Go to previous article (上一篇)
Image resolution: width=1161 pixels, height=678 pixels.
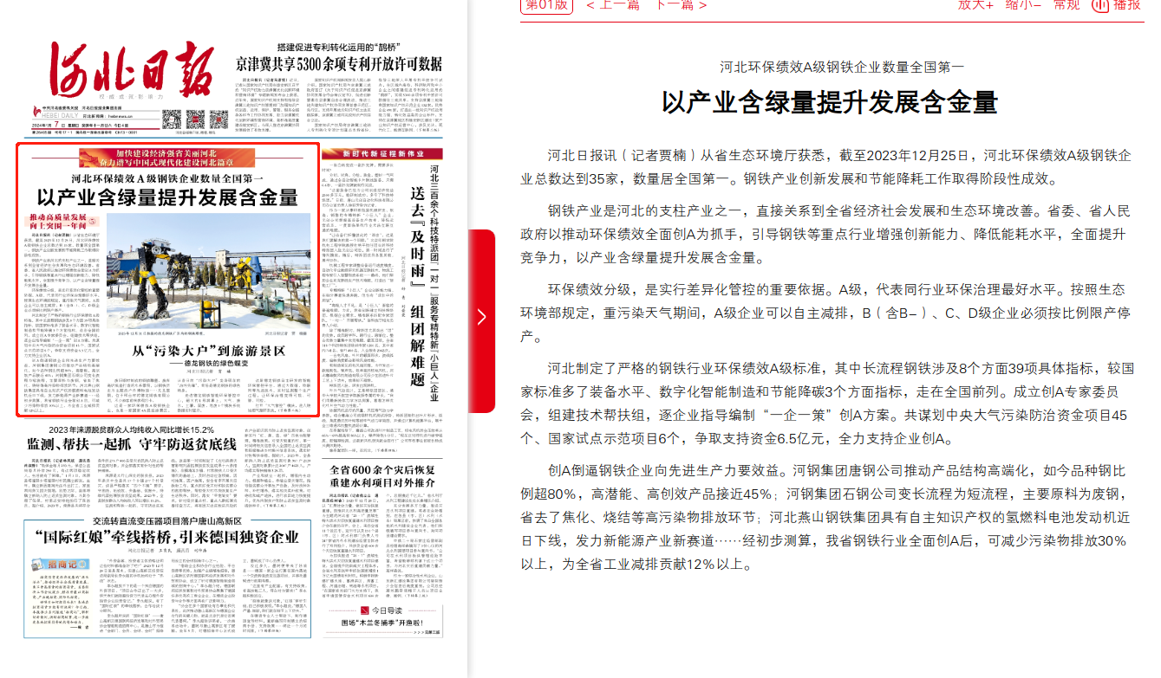click(612, 5)
